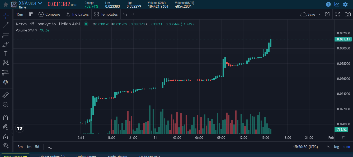Toggle stay in drawing mode

coord(6,127)
